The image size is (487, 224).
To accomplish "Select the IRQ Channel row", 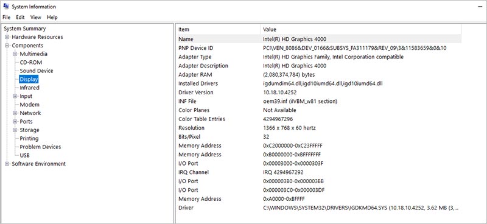I will tap(319, 172).
